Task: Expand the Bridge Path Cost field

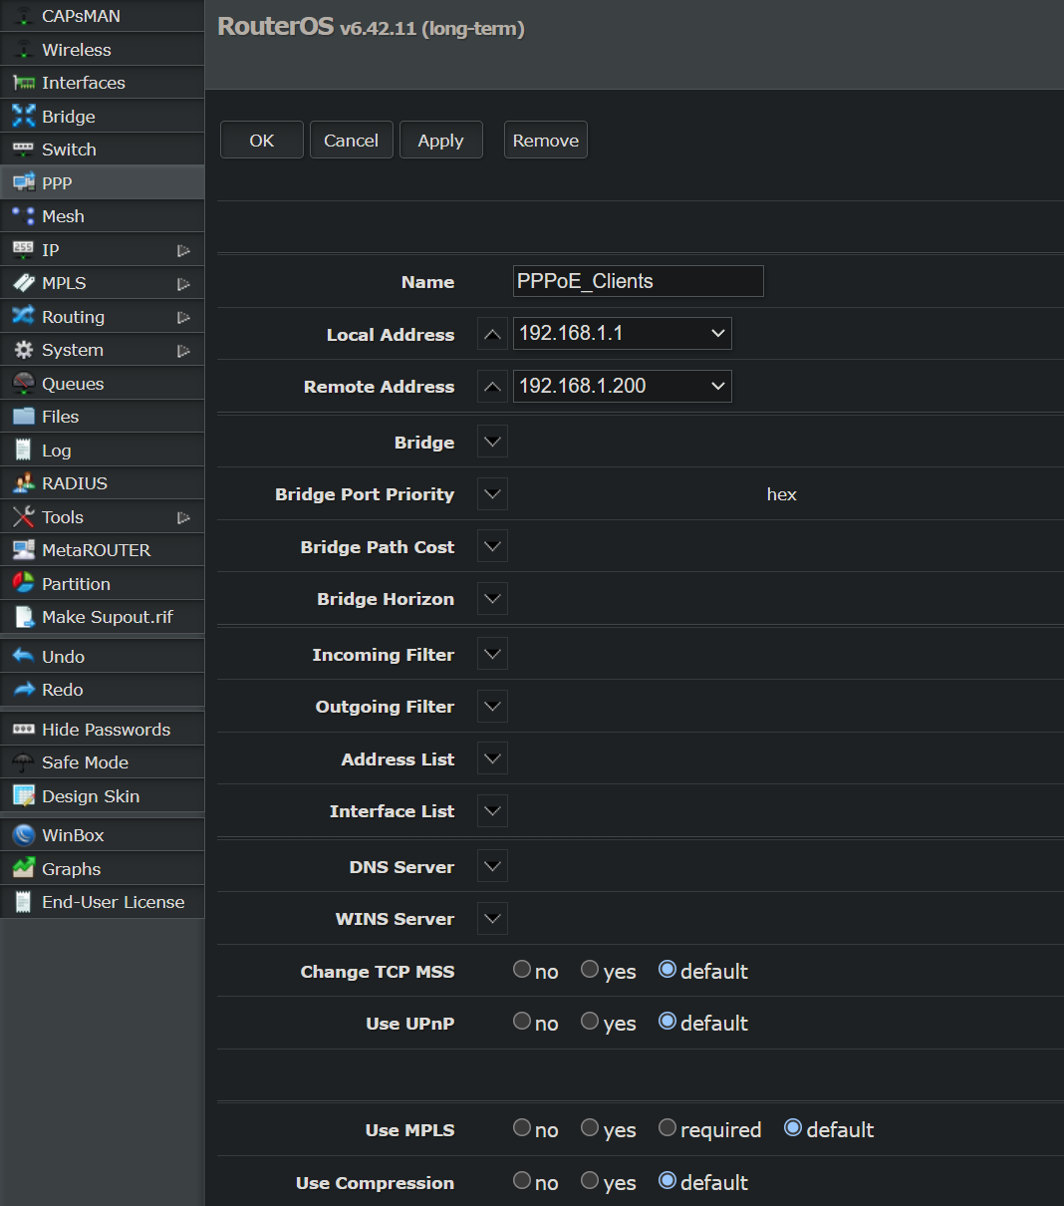Action: [492, 546]
